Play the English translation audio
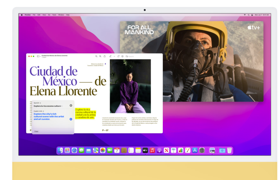 (x=71, y=119)
